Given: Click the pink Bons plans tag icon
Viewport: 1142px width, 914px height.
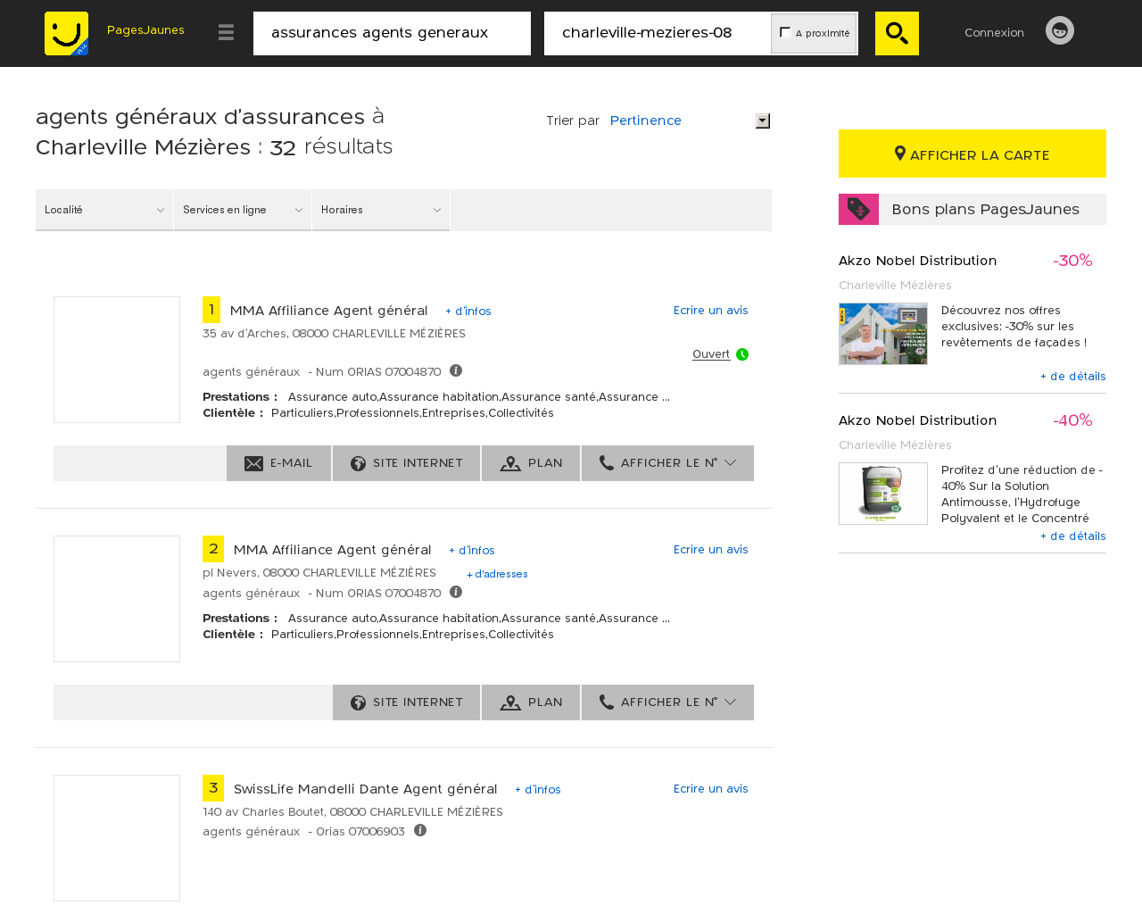Looking at the screenshot, I should pyautogui.click(x=858, y=209).
